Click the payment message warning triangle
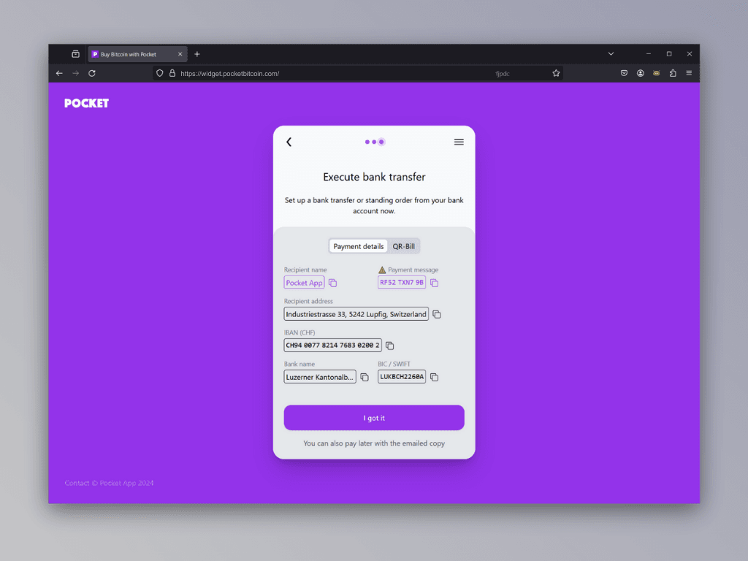This screenshot has width=748, height=561. [382, 270]
